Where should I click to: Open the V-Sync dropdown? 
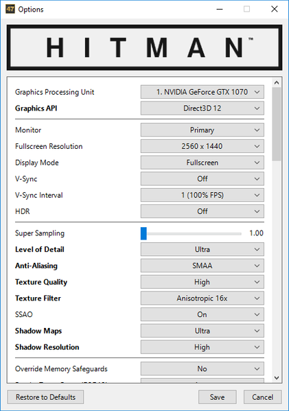[203, 179]
